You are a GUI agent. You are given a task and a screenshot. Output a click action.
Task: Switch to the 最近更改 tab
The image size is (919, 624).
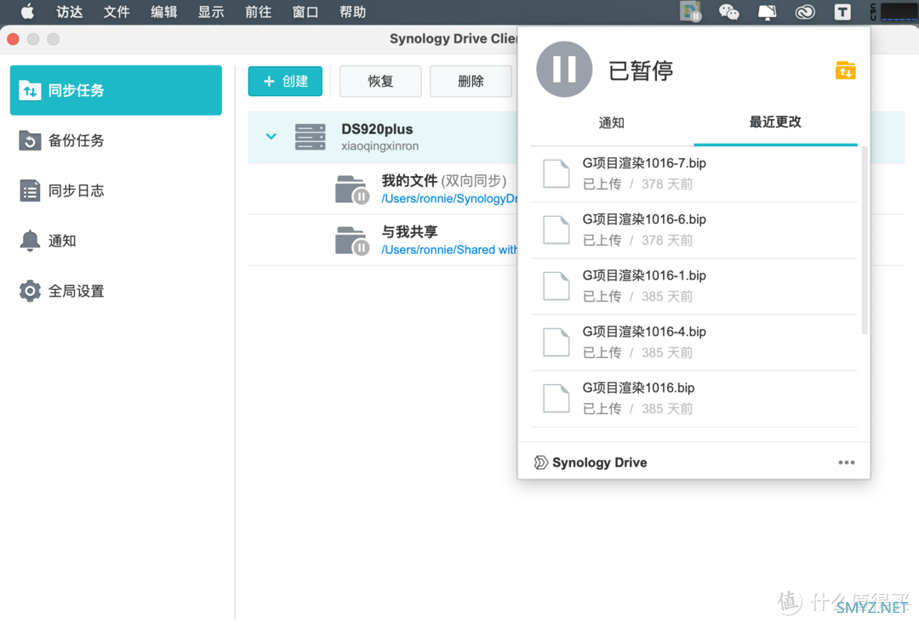pyautogui.click(x=775, y=122)
